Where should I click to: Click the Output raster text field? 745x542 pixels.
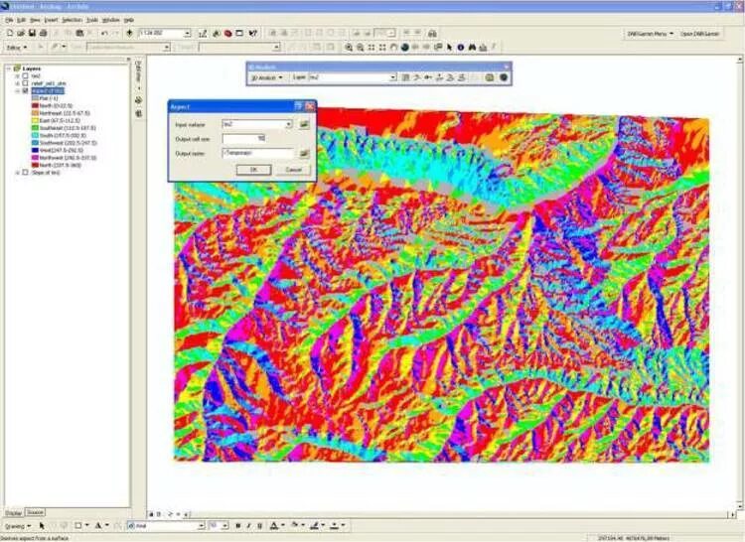(x=258, y=153)
